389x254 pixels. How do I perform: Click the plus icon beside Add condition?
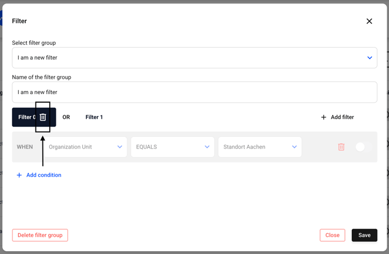[x=19, y=175]
